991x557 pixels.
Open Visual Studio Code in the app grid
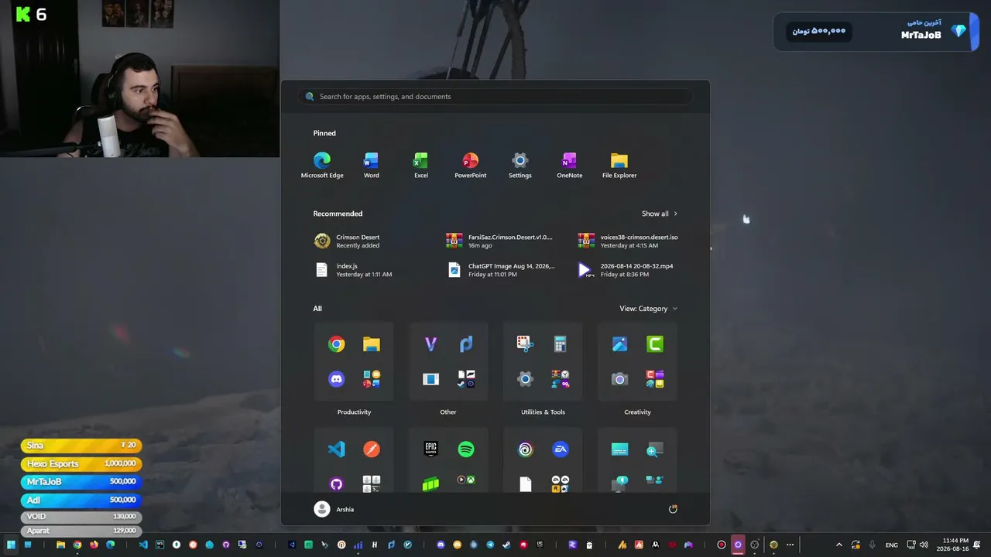[336, 449]
